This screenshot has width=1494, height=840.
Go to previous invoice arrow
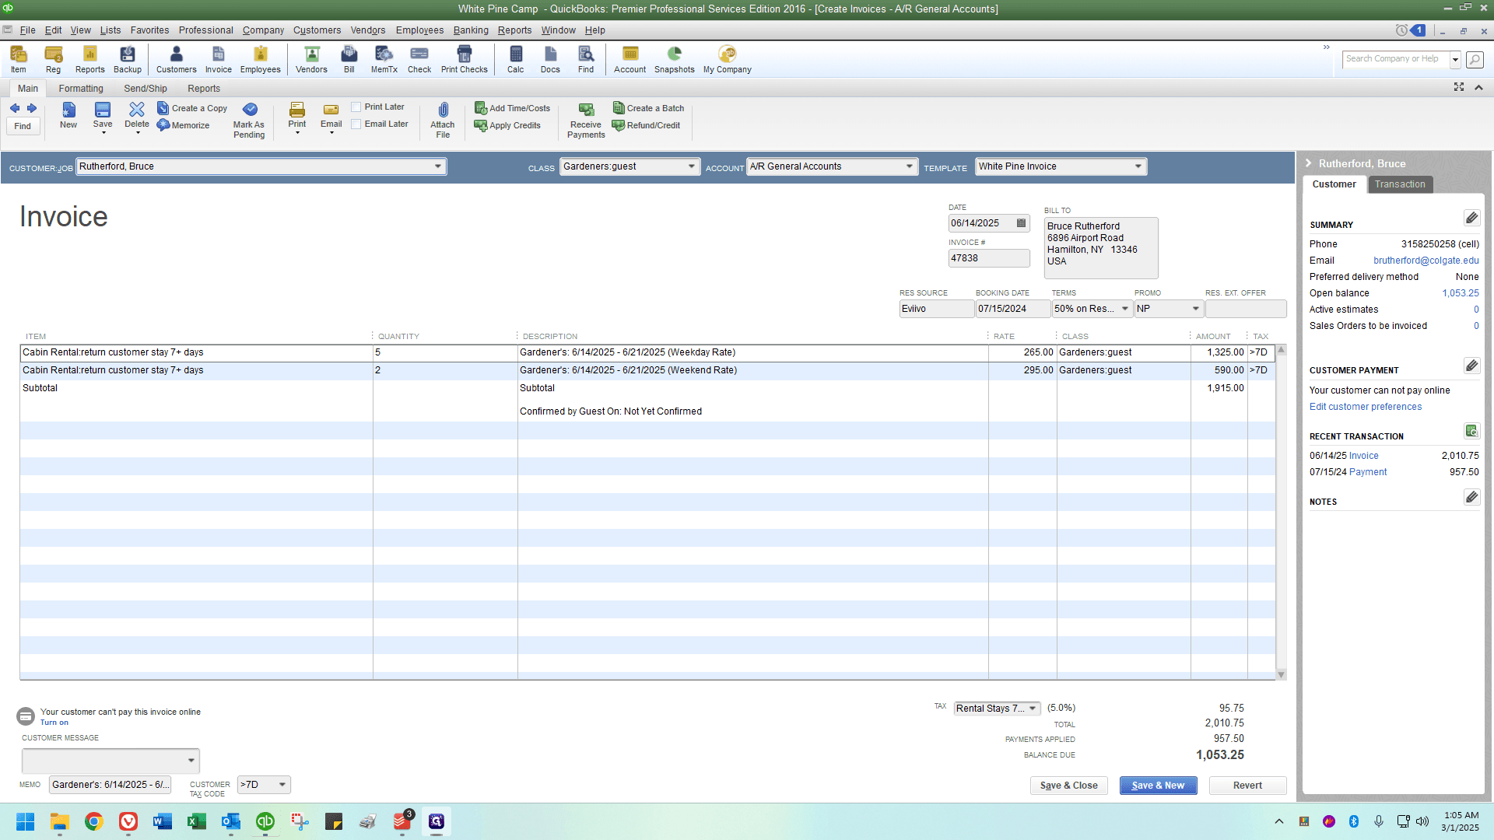coord(15,108)
